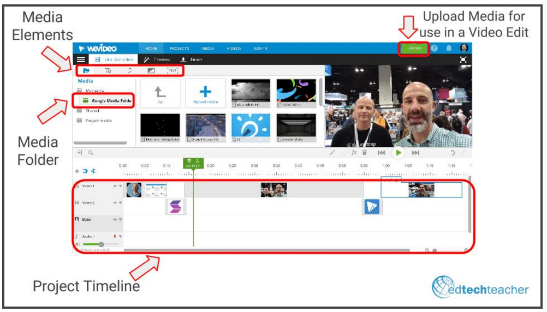The height and width of the screenshot is (312, 547).
Task: Click the split-fit timeline icon
Action: (93, 171)
